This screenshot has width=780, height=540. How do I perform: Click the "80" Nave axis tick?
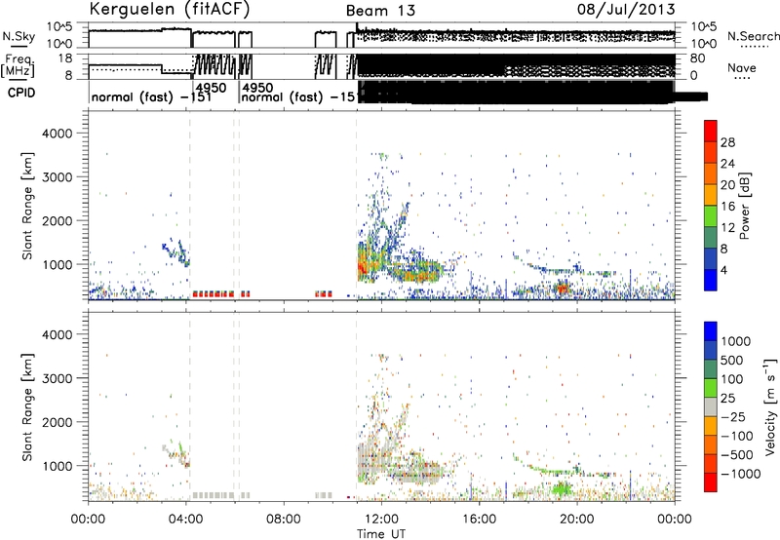(x=697, y=58)
